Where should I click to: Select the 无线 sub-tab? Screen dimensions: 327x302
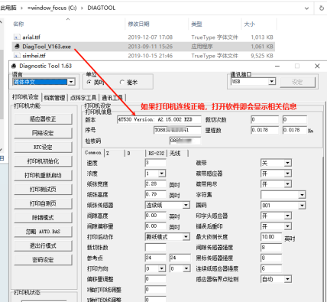(177, 153)
